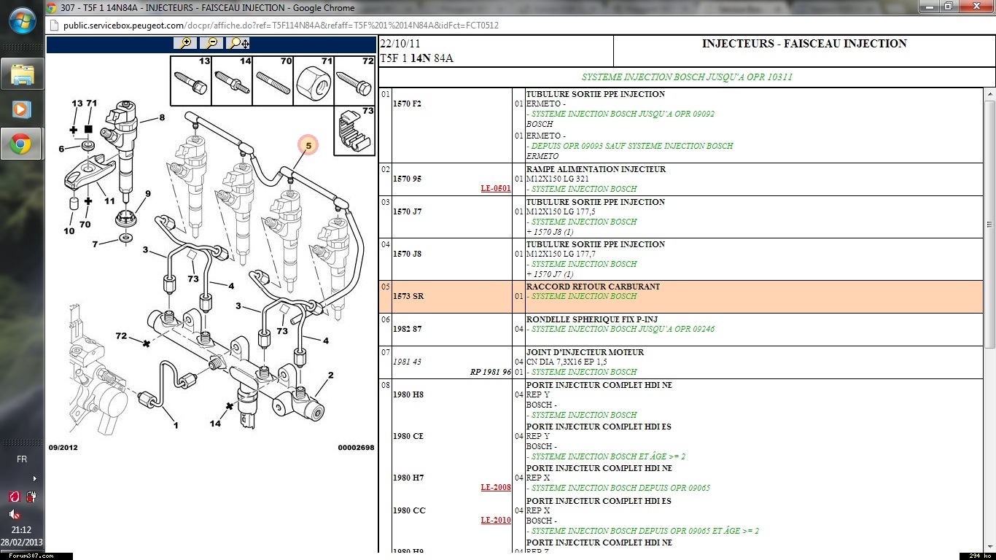Click the CN DIA 7,3X16 EP 1,5 text
996x560 pixels.
567,362
